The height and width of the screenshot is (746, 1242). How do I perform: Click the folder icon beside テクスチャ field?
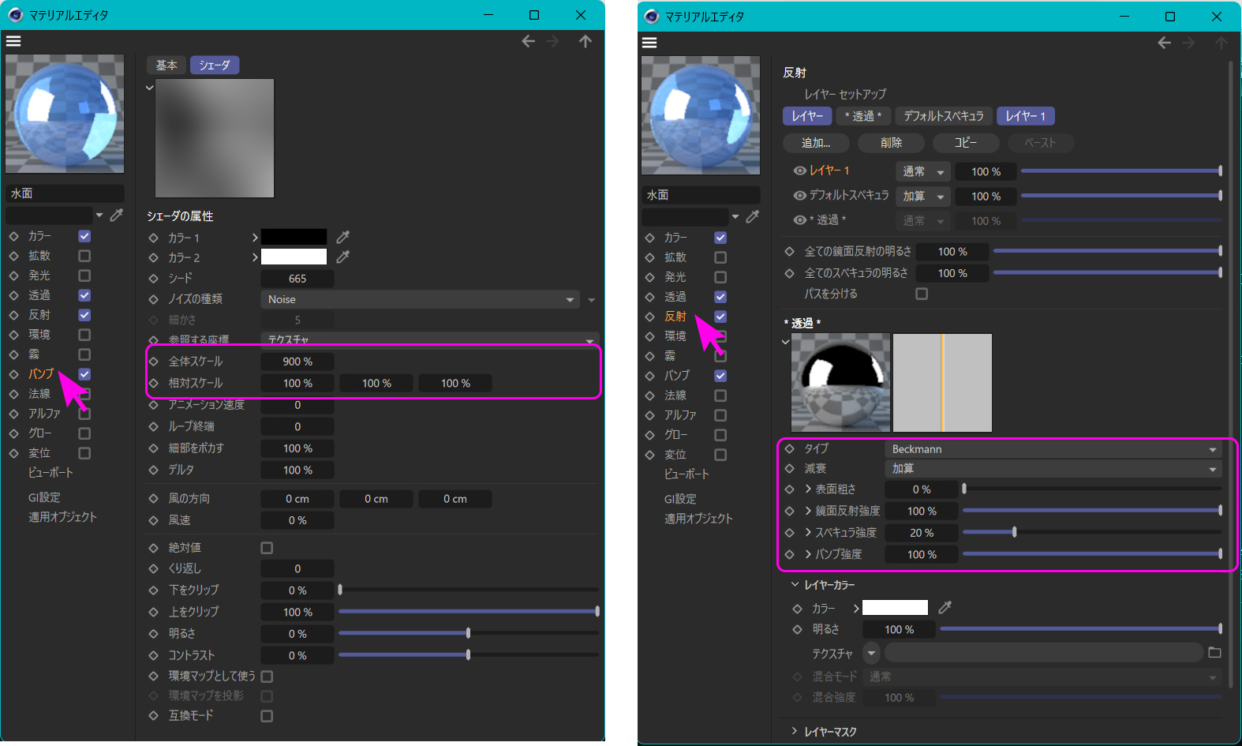pyautogui.click(x=1214, y=653)
